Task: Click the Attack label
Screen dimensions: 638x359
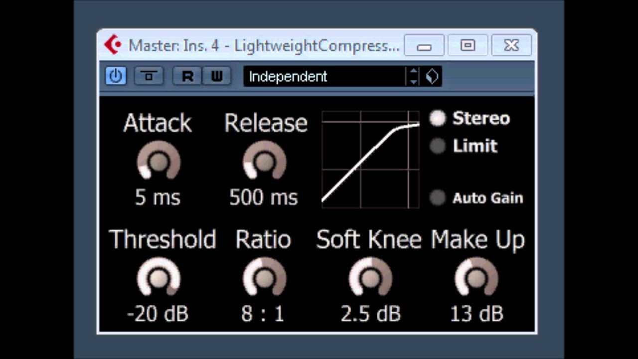Action: tap(158, 123)
